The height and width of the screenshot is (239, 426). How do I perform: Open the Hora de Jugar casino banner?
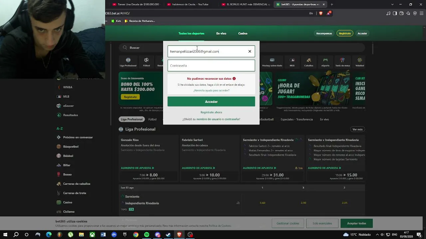312,89
